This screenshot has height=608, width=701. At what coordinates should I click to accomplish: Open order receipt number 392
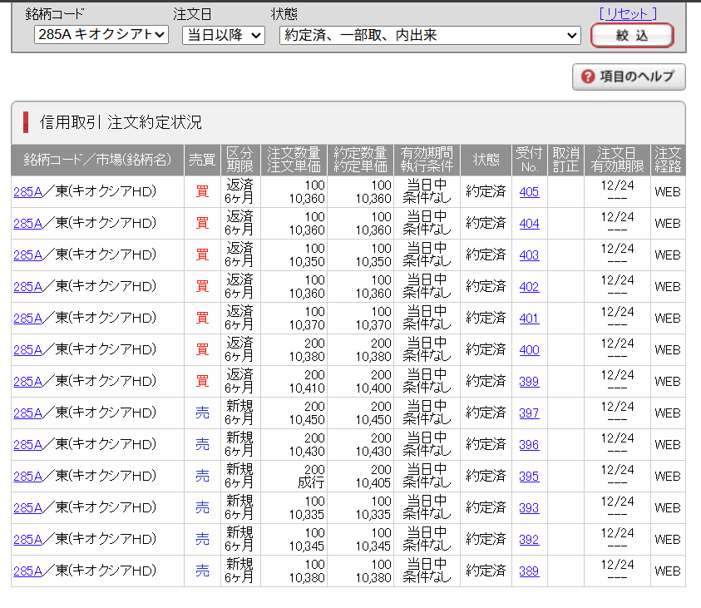529,540
